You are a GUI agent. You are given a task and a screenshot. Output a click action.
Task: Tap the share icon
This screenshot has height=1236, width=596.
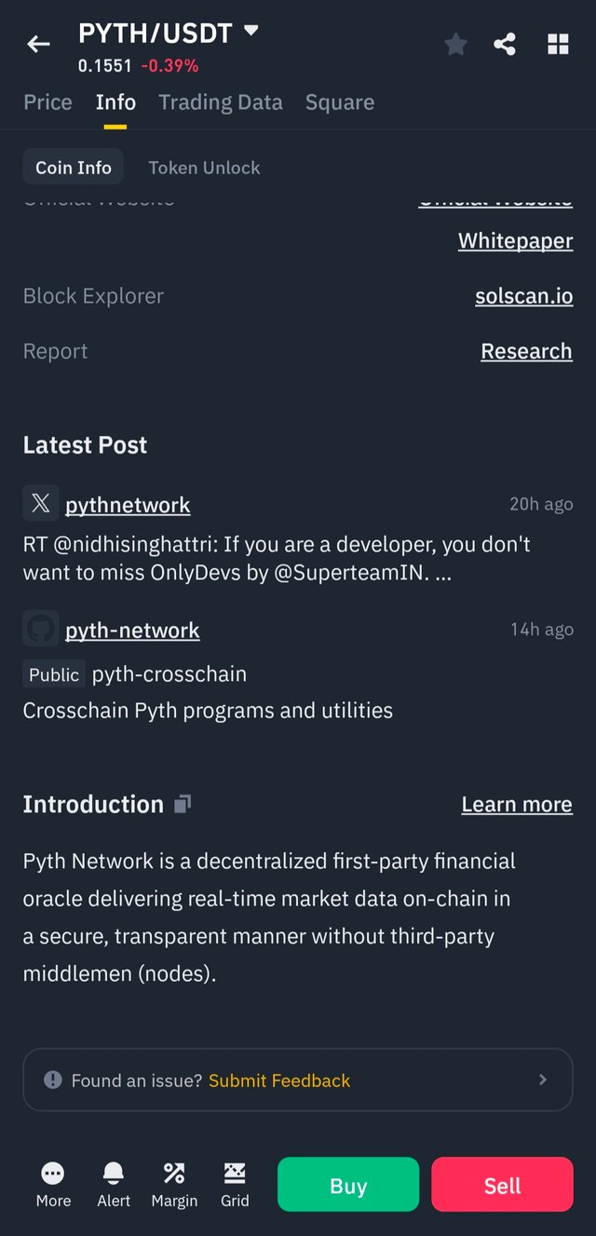click(x=505, y=44)
